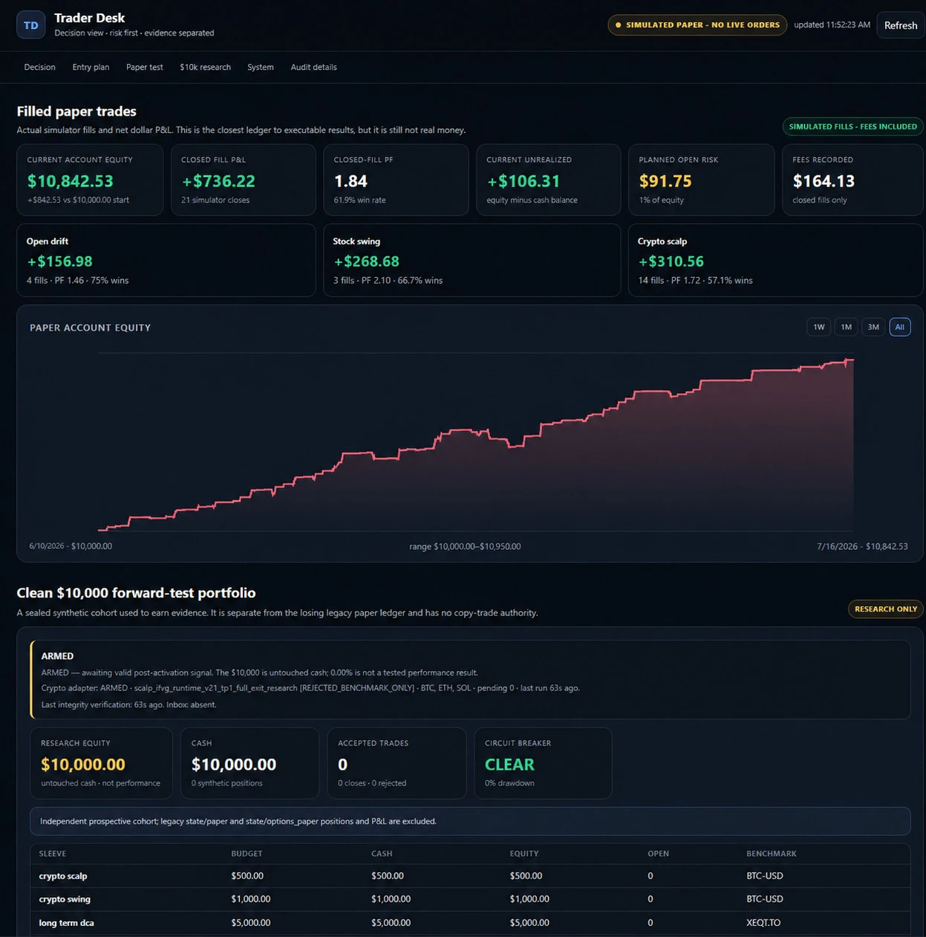Select the Crypto scalp strategy card
This screenshot has width=926, height=937.
click(x=775, y=260)
